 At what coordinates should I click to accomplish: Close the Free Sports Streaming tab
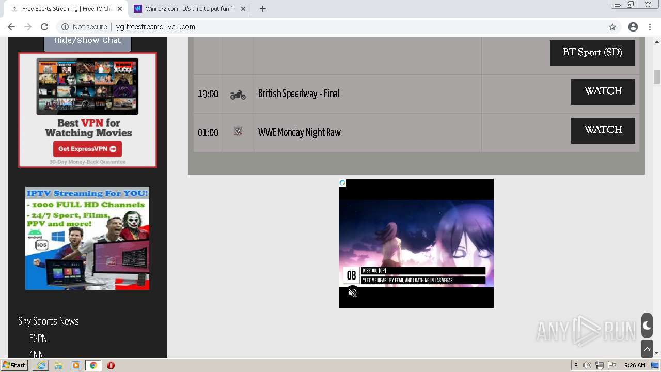120,9
